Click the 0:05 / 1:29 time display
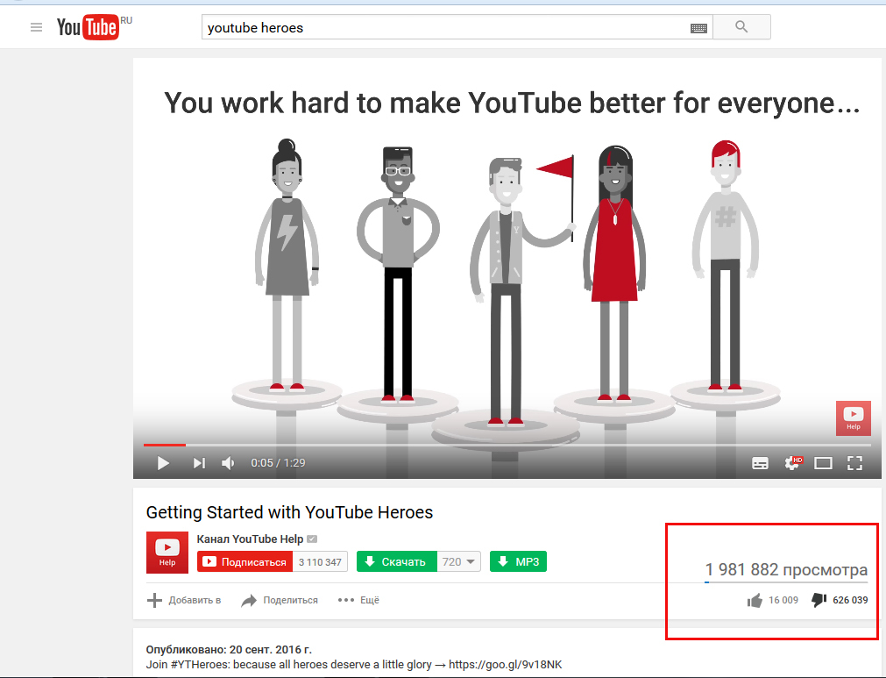The height and width of the screenshot is (678, 886). [278, 463]
